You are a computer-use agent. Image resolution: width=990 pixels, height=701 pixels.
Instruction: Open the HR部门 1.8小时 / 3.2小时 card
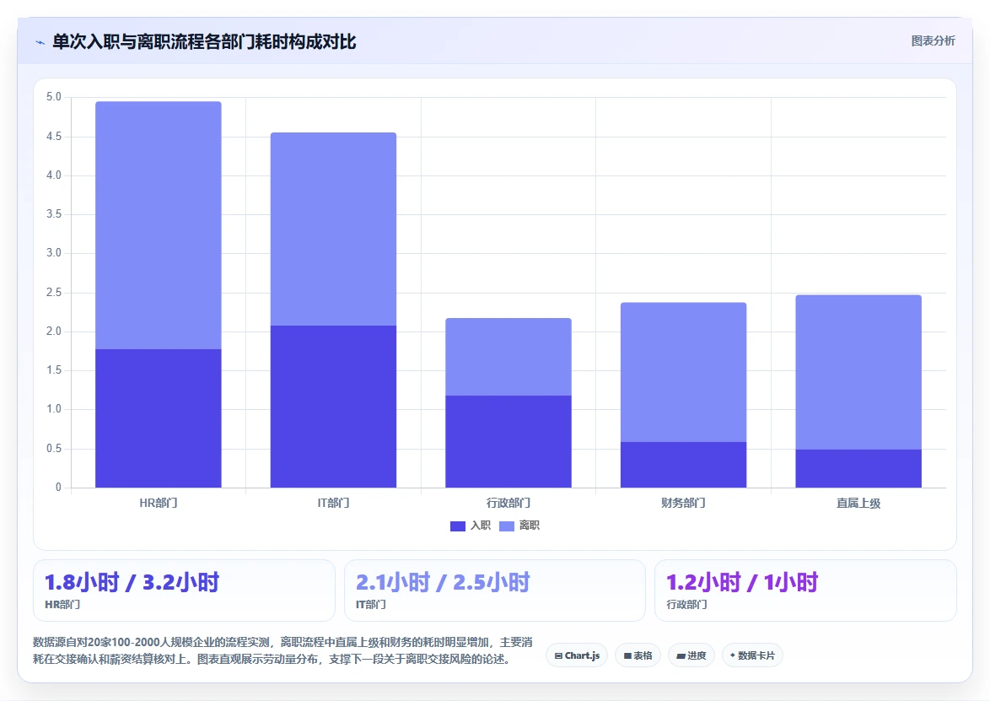click(x=184, y=590)
